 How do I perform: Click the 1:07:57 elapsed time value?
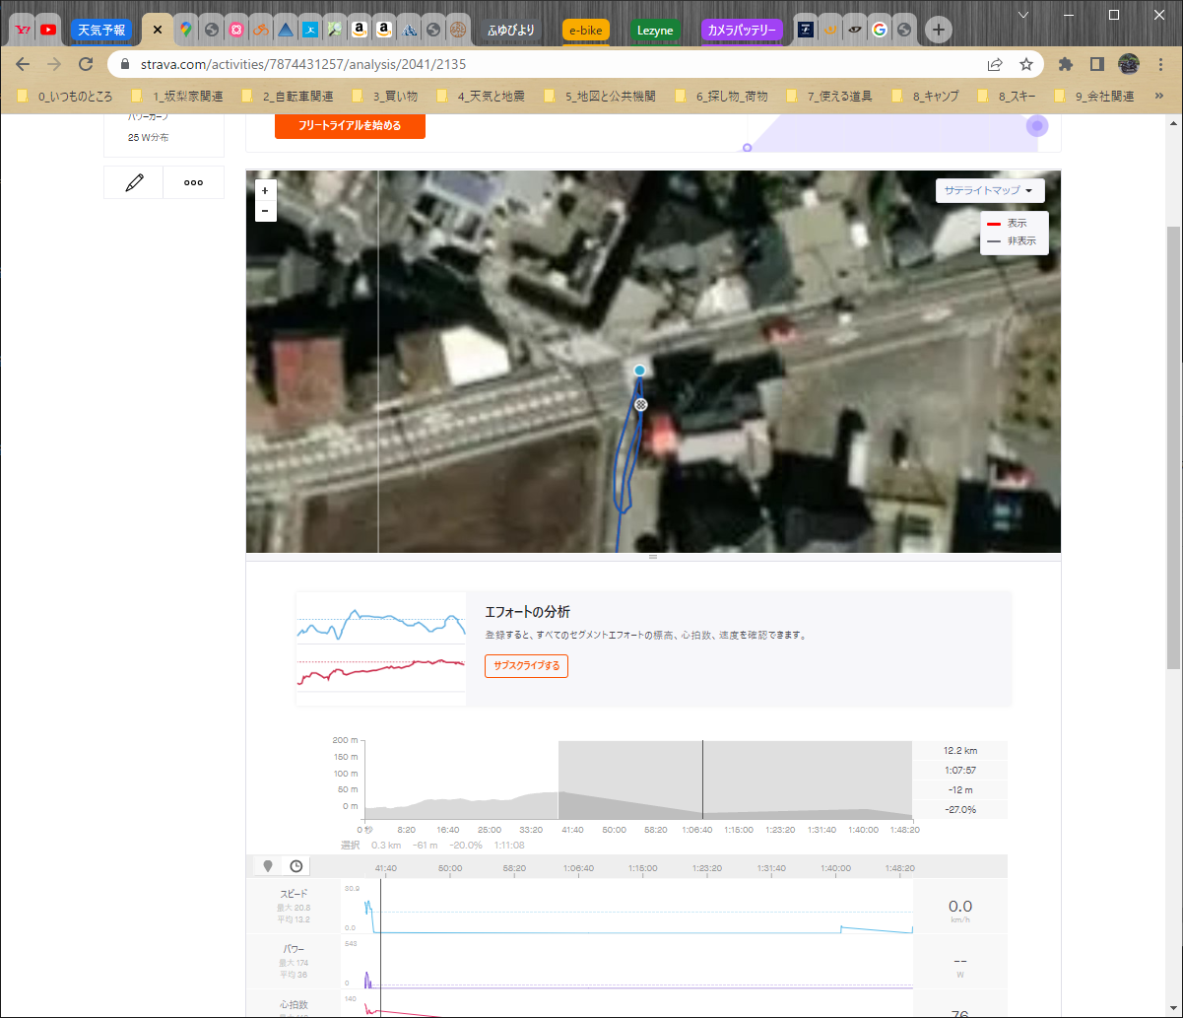[x=960, y=770]
